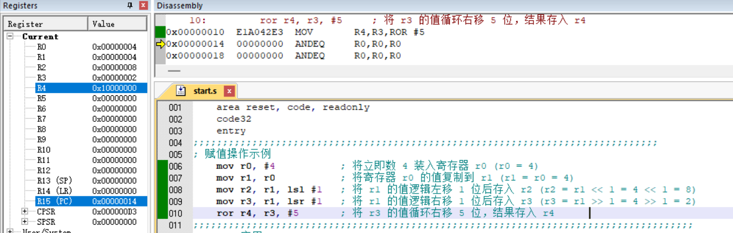Select the R3 register row
Viewport: 733px width, 233px height.
point(75,78)
